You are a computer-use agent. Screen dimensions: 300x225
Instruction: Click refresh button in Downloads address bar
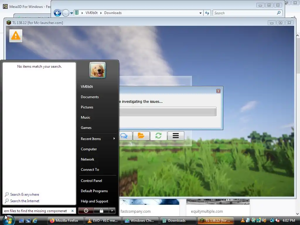(x=207, y=13)
